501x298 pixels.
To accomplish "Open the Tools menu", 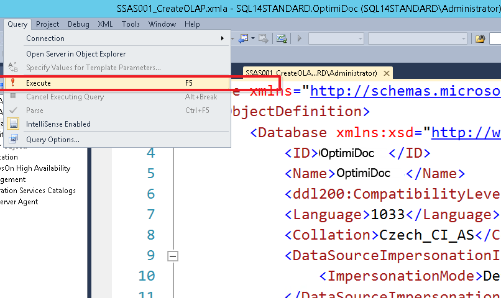I will click(131, 24).
